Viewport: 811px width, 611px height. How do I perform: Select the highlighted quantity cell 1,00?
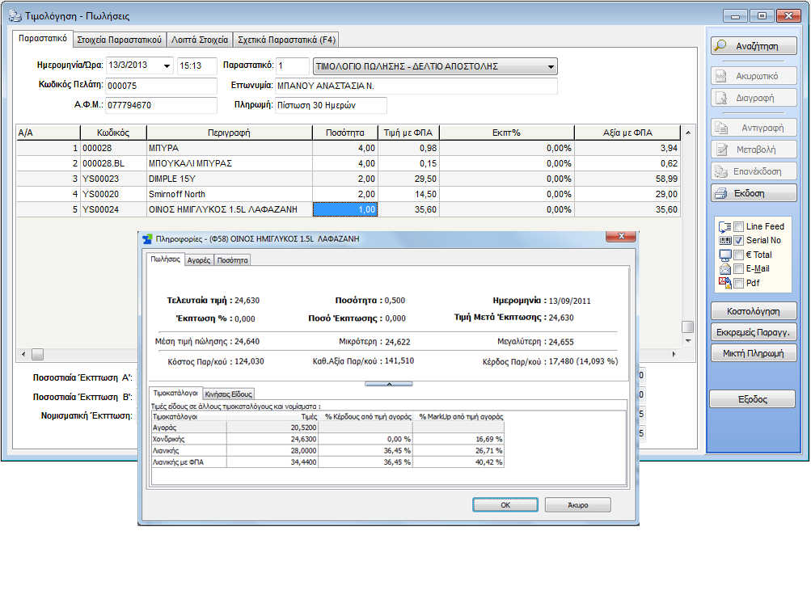[x=345, y=209]
